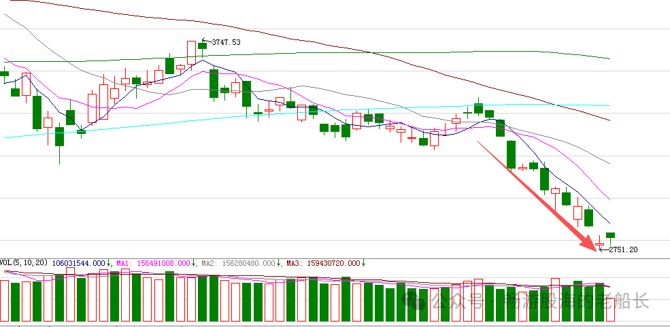Open the VOL(5,10,20) indicator label

coord(24,263)
